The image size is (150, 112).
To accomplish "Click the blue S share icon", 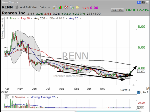I will coord(139,2).
